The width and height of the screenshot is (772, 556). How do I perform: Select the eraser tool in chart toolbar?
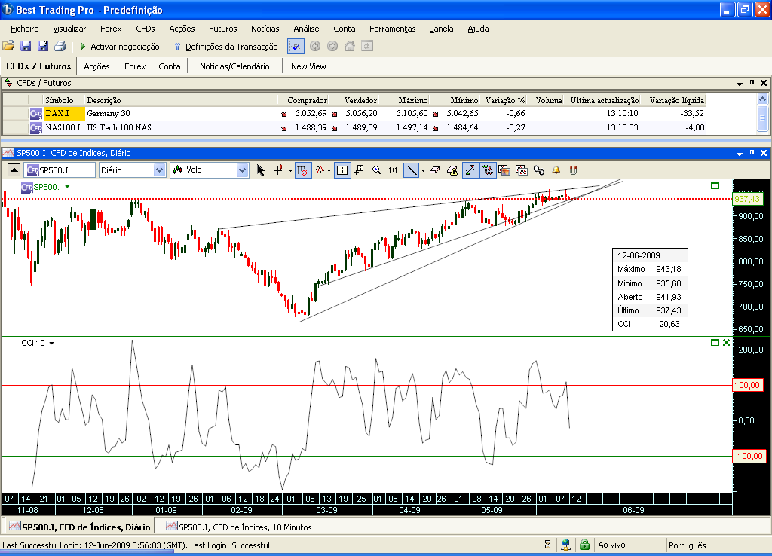click(434, 170)
